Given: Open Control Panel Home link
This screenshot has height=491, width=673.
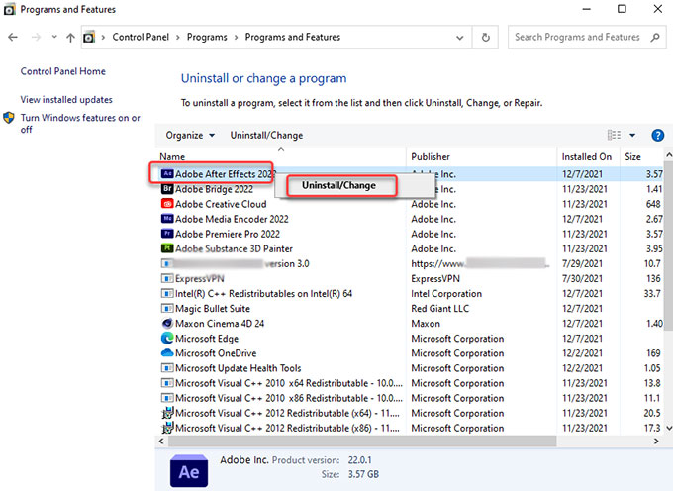Looking at the screenshot, I should point(63,71).
